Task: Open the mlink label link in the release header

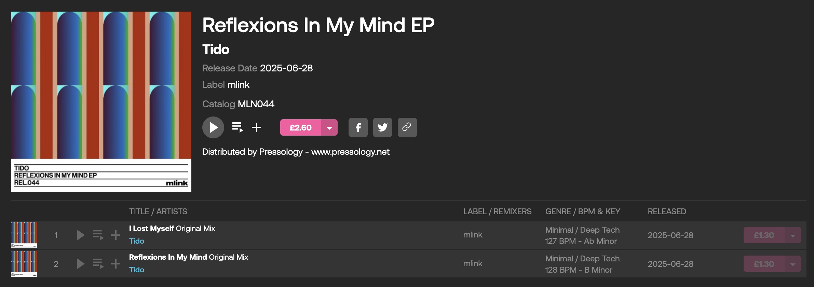Action: point(238,85)
